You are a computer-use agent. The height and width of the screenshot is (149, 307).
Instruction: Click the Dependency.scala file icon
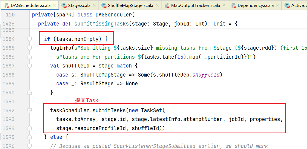coord(233,5)
